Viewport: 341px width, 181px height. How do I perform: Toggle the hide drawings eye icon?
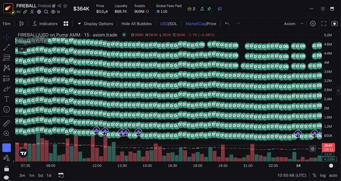[7, 177]
